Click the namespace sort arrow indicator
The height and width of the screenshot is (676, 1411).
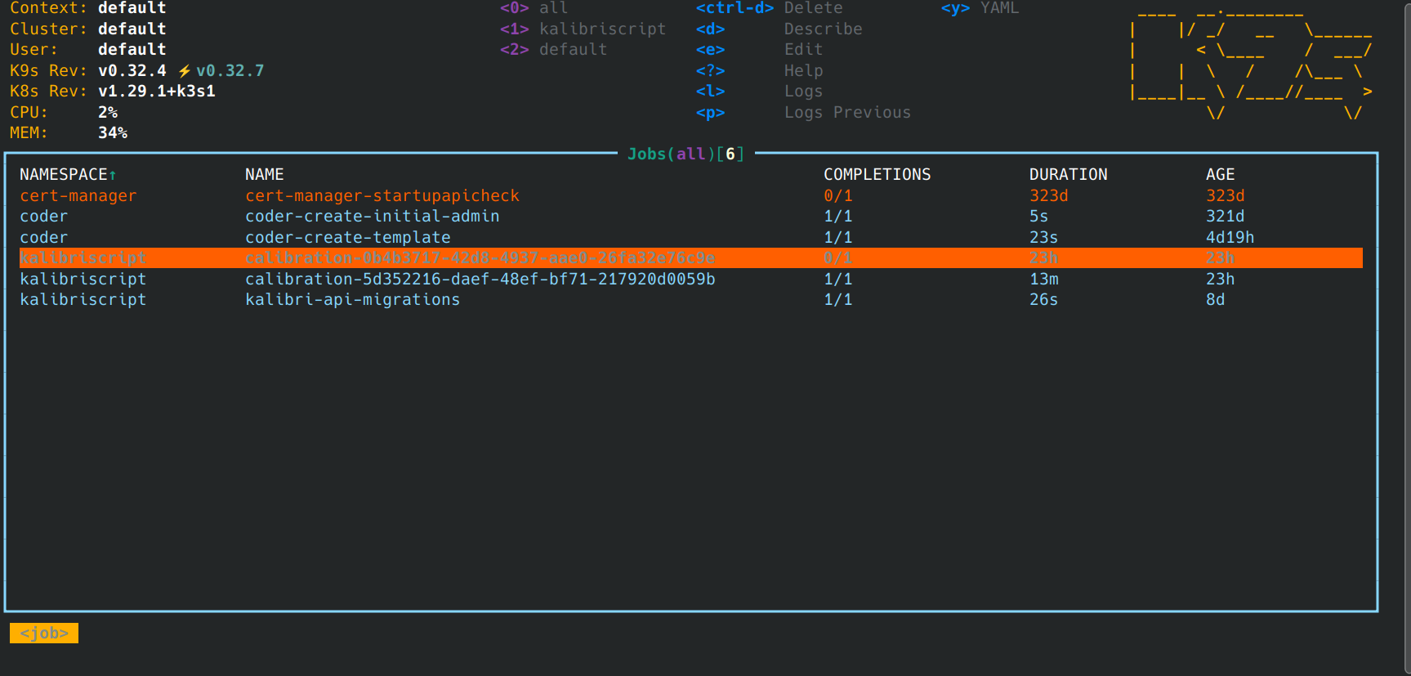click(113, 175)
